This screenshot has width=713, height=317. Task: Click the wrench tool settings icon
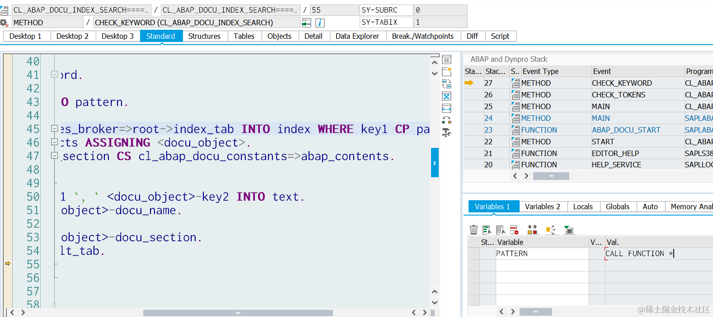446,133
